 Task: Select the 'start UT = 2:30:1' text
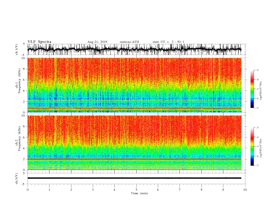point(168,42)
